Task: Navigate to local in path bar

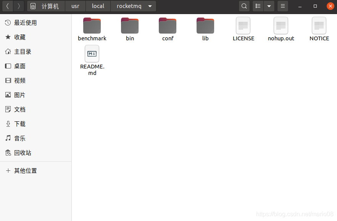Action: 98,6
